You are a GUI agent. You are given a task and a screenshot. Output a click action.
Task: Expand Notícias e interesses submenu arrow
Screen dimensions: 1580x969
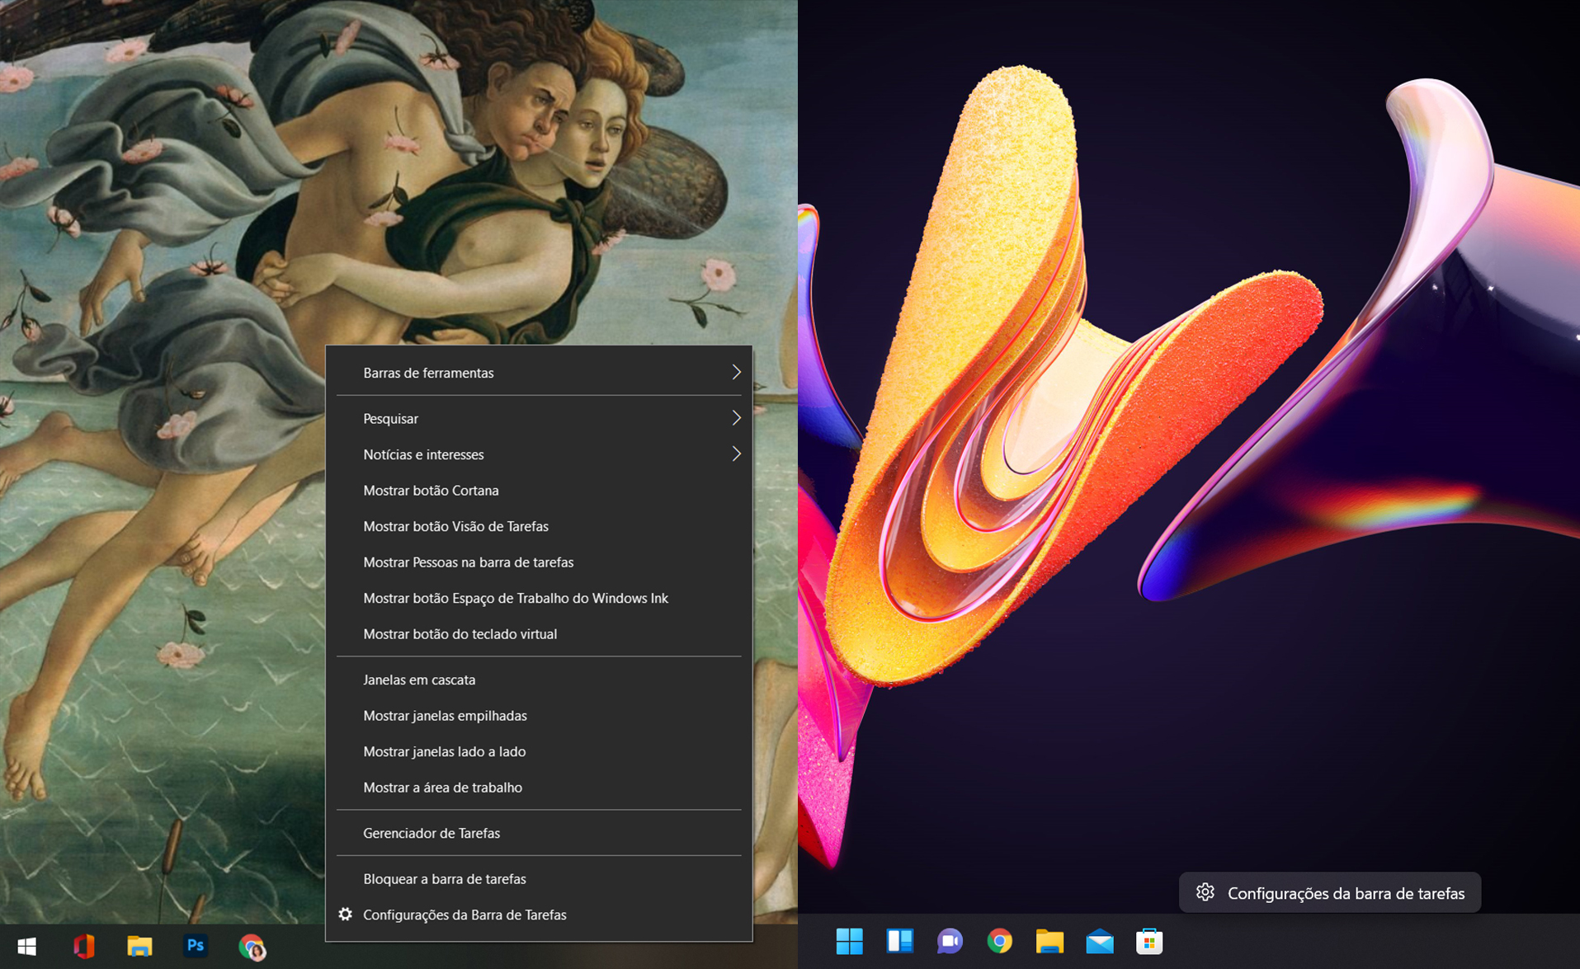736,454
